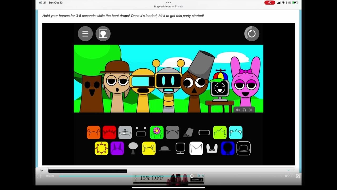Select the purple horned character icon
The image size is (337, 190).
(x=117, y=148)
